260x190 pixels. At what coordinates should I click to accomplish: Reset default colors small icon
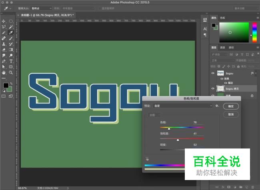(4, 91)
